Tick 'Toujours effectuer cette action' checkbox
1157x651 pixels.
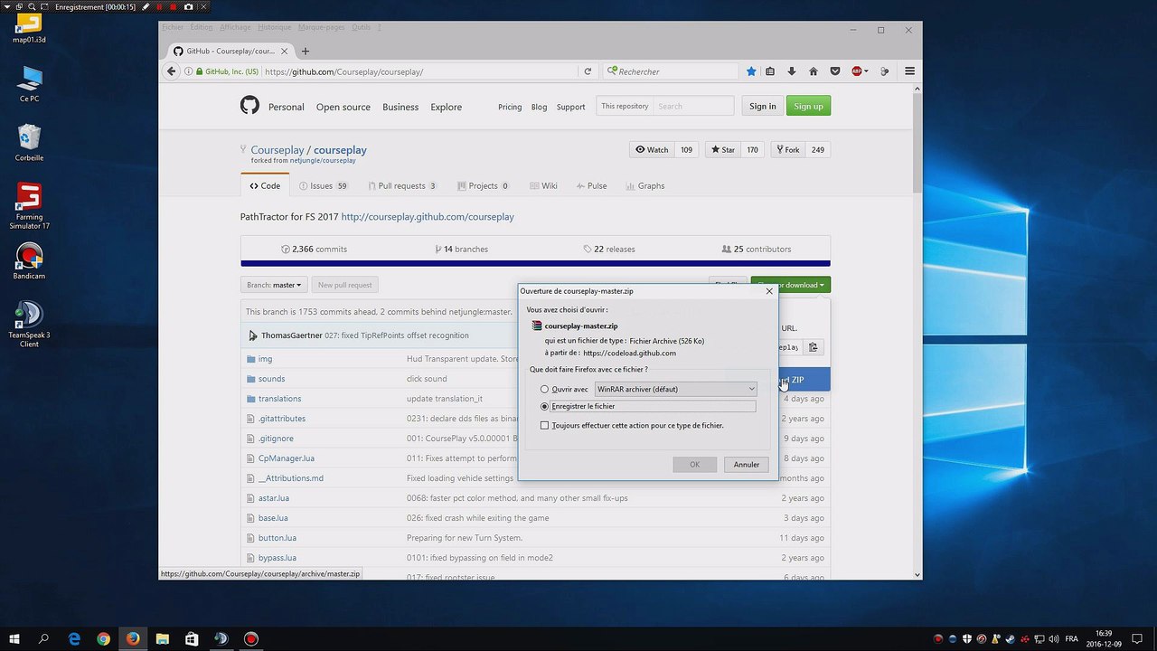point(544,425)
